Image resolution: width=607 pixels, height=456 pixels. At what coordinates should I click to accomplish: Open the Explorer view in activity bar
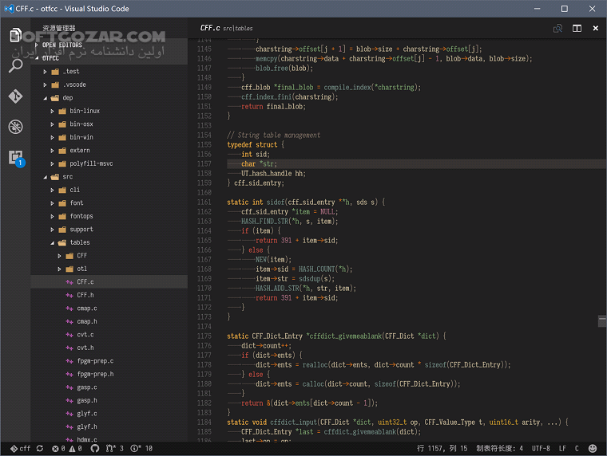[15, 35]
